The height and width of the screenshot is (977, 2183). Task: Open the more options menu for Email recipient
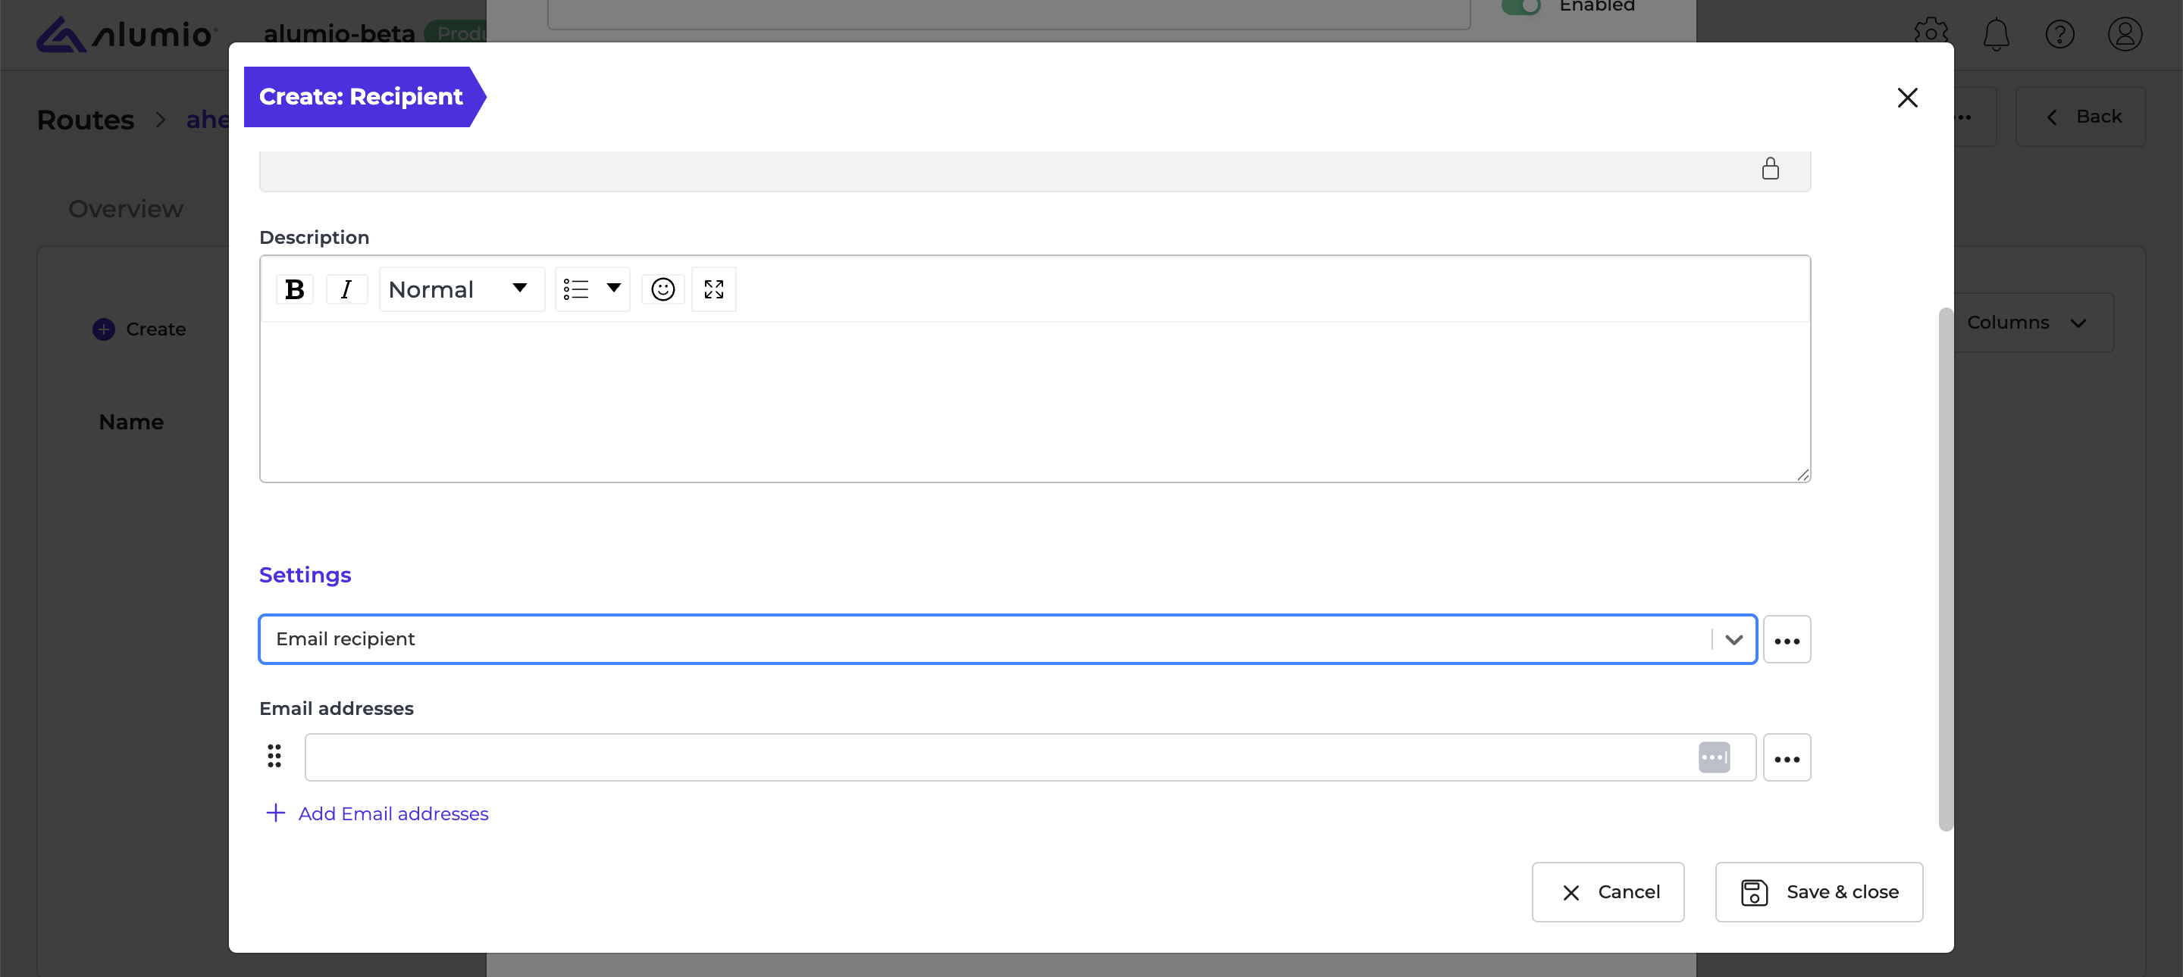pyautogui.click(x=1787, y=640)
